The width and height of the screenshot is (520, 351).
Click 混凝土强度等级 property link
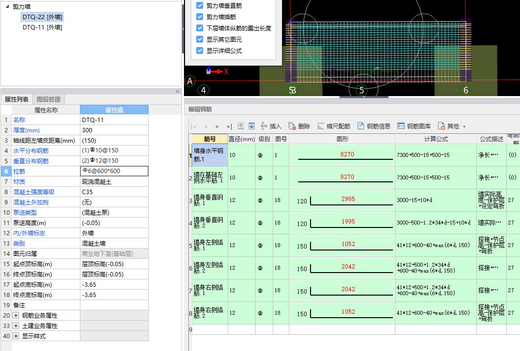tap(34, 192)
